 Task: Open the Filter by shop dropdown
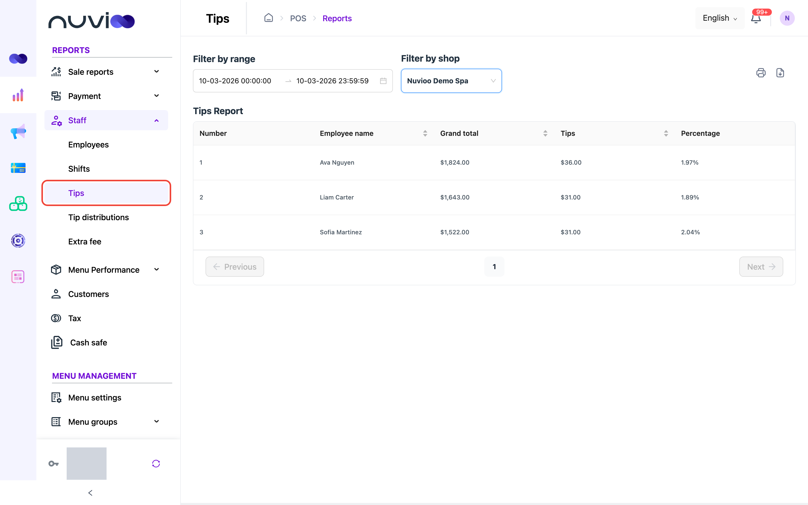tap(451, 81)
